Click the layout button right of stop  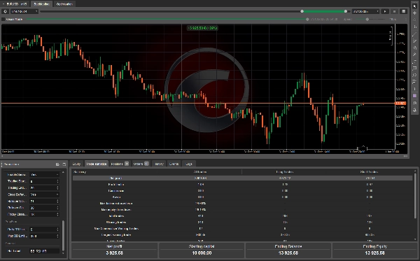pos(403,11)
